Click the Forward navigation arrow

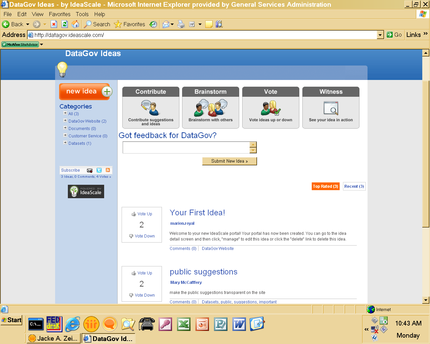(x=37, y=24)
